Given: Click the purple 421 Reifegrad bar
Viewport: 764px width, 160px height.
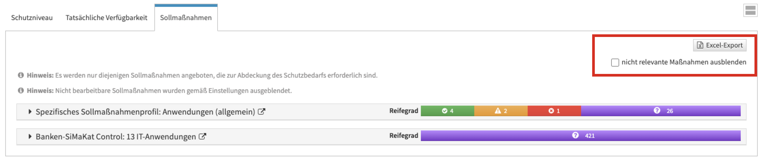Looking at the screenshot, I should click(x=652, y=136).
